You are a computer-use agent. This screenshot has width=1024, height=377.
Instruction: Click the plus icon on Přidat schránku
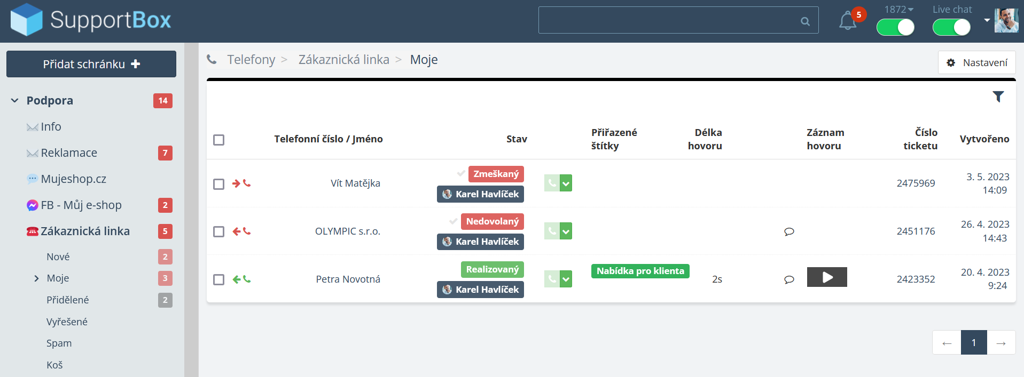pos(136,64)
